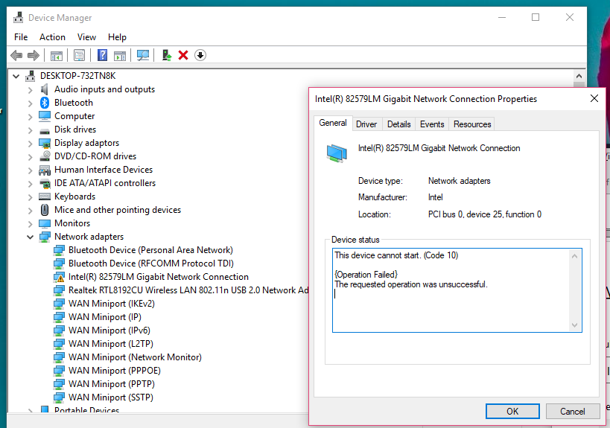The height and width of the screenshot is (428, 610).
Task: Click the Monitors category icon
Action: point(45,223)
